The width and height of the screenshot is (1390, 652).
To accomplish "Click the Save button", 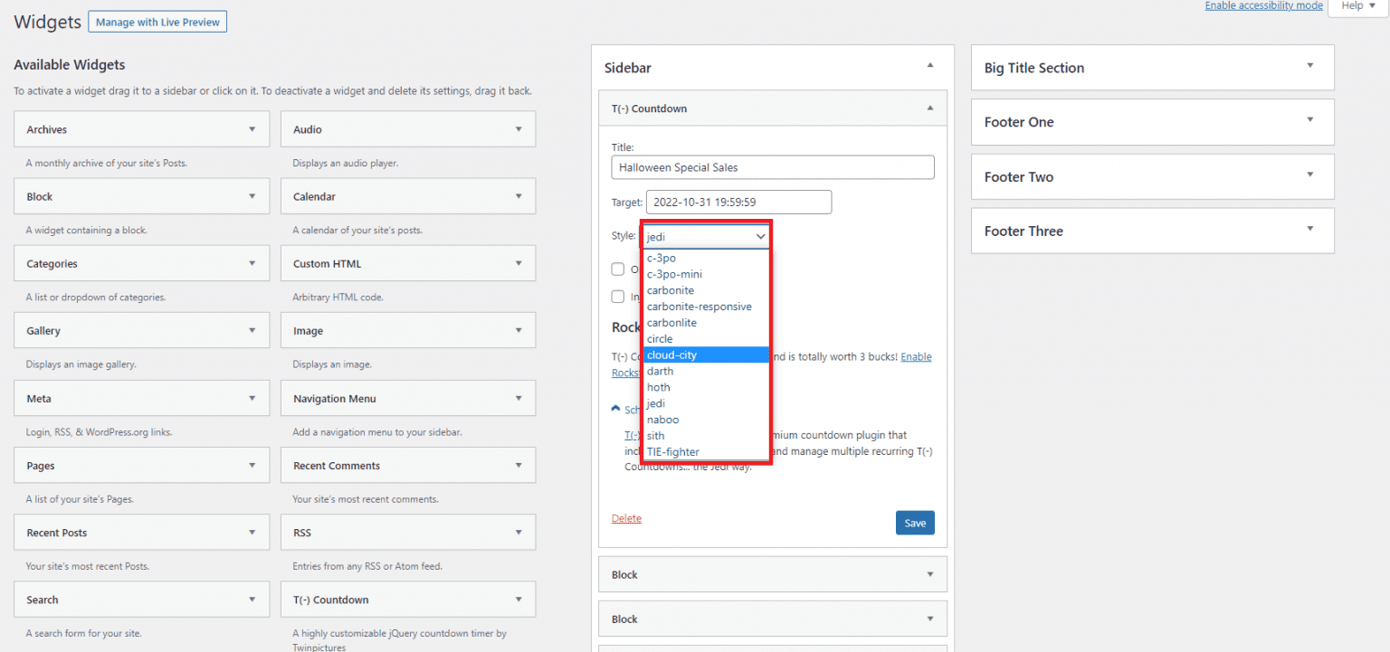I will pos(915,523).
